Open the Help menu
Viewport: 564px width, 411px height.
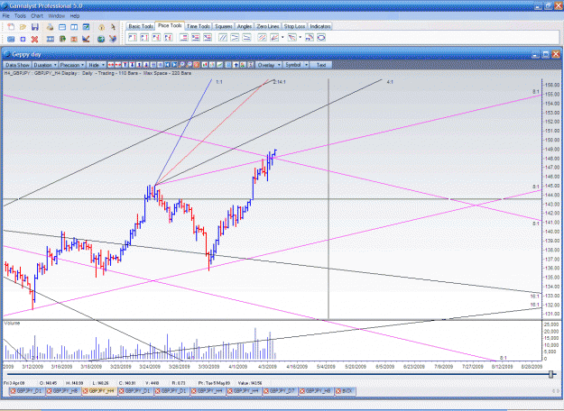75,16
